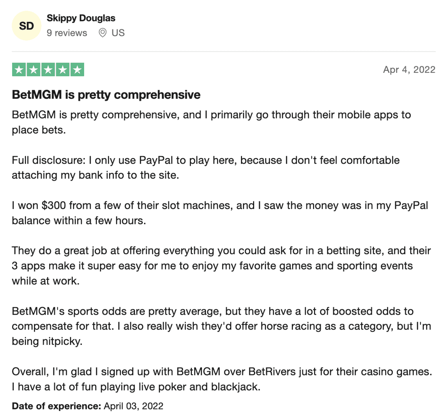Image resolution: width=447 pixels, height=416 pixels.
Task: Click the second green rating star
Action: coord(34,70)
